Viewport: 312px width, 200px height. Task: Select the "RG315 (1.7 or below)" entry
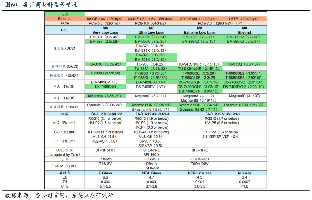(x=222, y=118)
